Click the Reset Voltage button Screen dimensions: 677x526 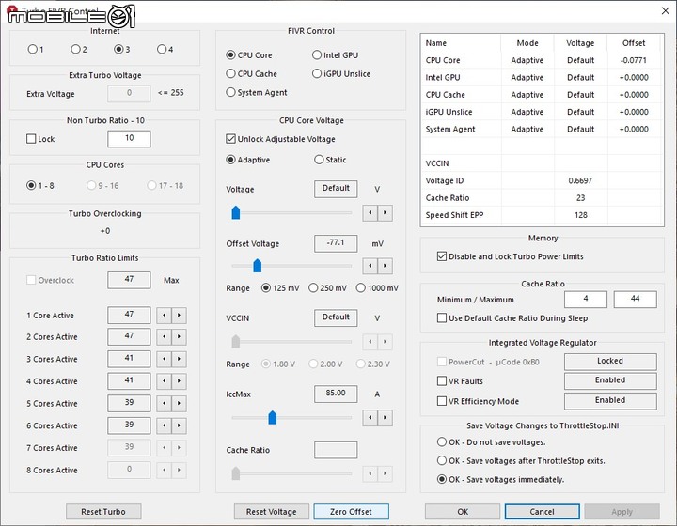(x=271, y=512)
